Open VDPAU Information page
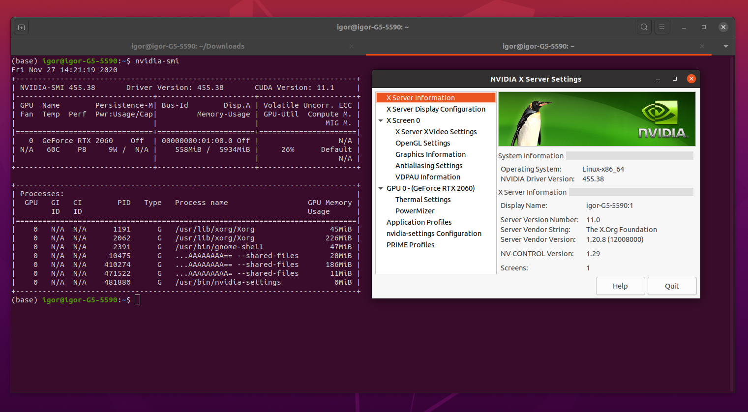Screen dimensions: 748x412 tap(428, 177)
